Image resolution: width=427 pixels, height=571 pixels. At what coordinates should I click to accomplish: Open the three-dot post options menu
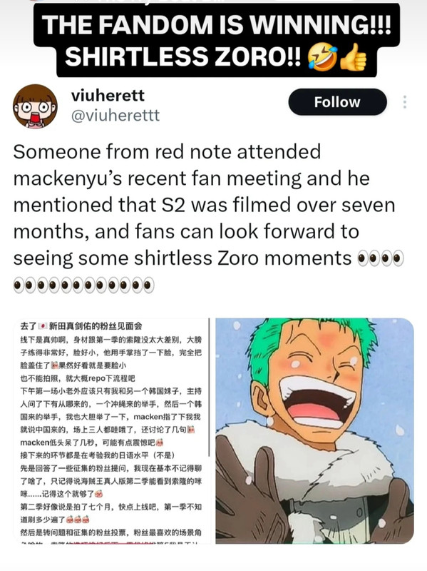pos(405,102)
